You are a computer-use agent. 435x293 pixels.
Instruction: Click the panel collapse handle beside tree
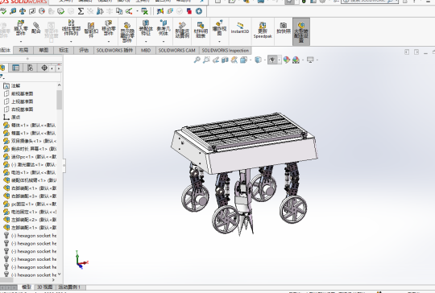tap(64, 165)
